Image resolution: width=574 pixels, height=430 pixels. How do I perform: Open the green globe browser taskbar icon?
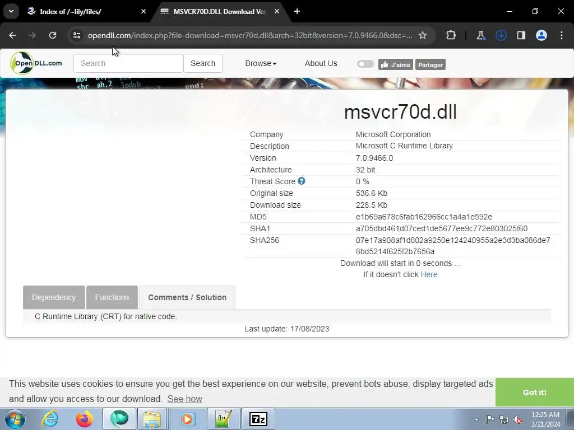tap(119, 419)
